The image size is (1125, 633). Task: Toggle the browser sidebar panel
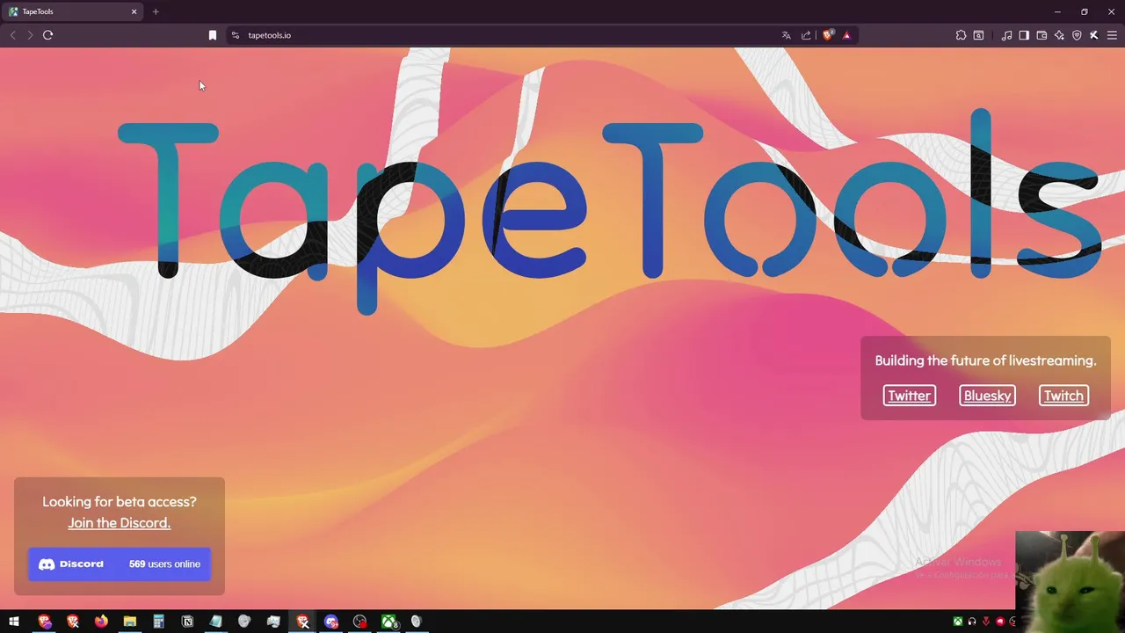[1024, 35]
